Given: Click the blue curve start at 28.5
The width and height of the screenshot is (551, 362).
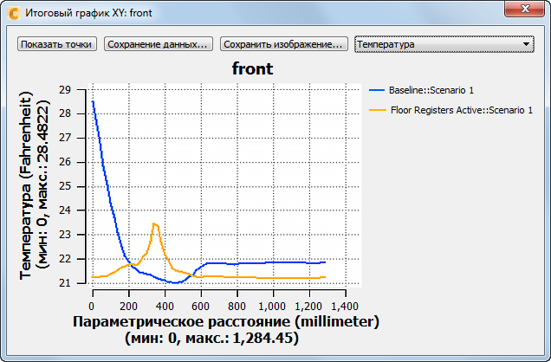Looking at the screenshot, I should tap(93, 101).
